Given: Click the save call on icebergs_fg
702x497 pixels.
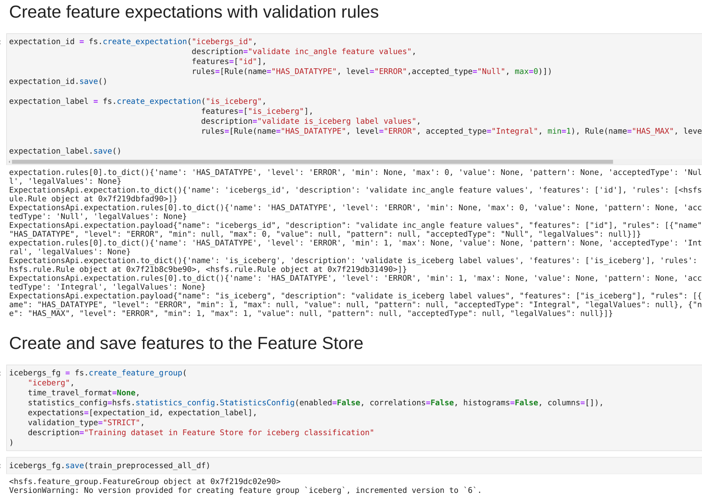Looking at the screenshot, I should [x=74, y=465].
